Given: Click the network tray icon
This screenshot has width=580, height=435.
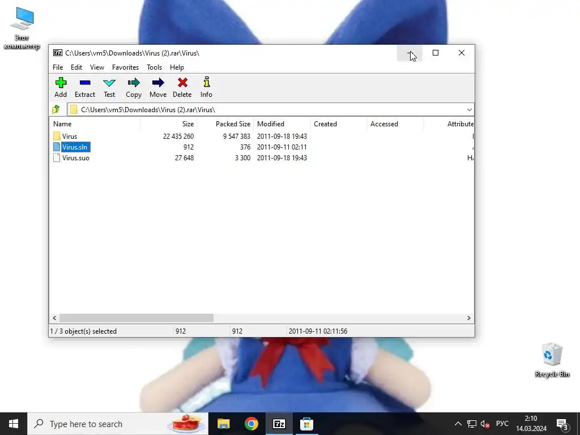Looking at the screenshot, I should (x=472, y=424).
